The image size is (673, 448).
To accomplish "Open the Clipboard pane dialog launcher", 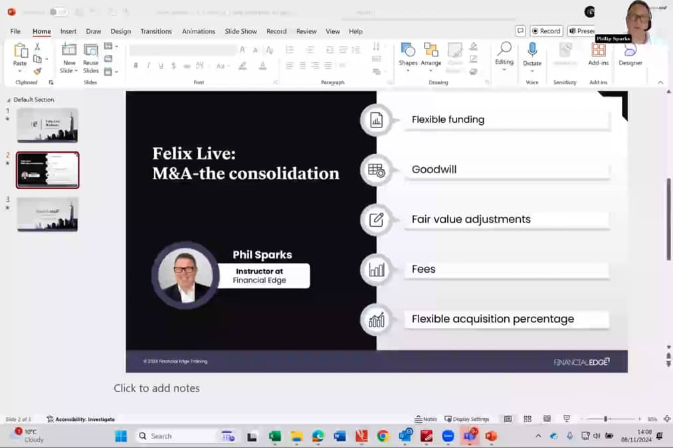I will [51, 82].
